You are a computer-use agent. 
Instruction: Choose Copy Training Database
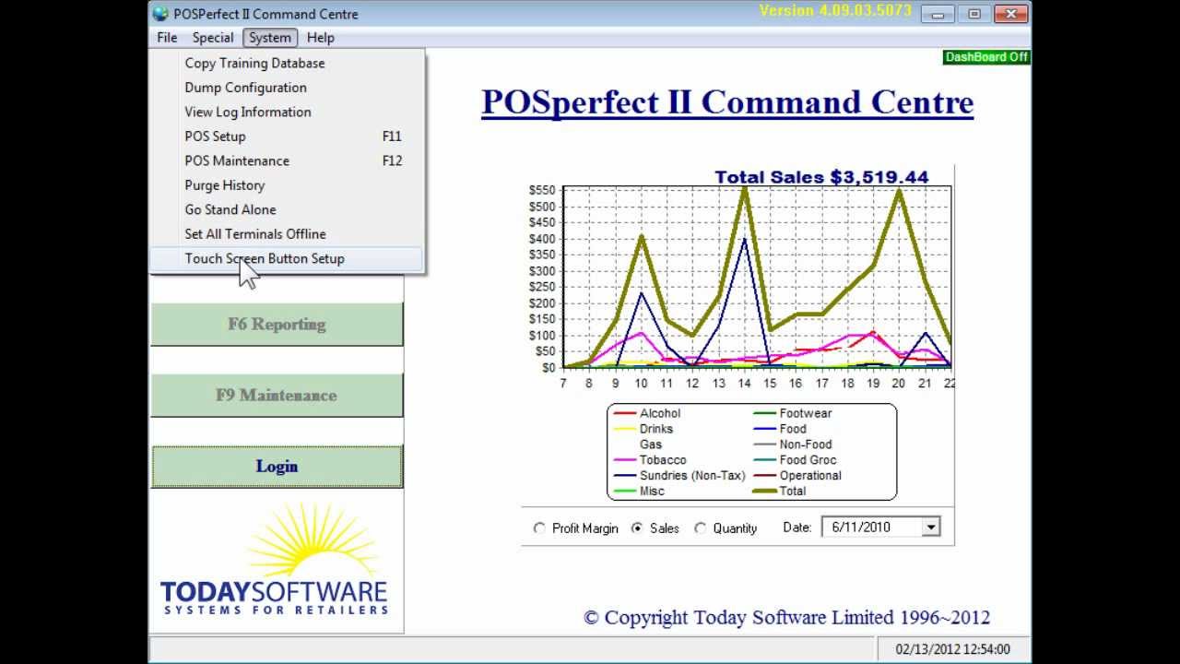tap(287, 64)
